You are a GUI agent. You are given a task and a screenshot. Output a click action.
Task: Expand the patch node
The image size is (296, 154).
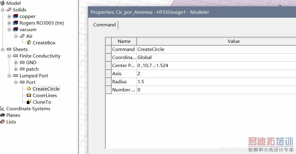[x=16, y=69]
